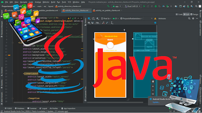
Task: Open the Navigate menu
Action: pos(23,2)
